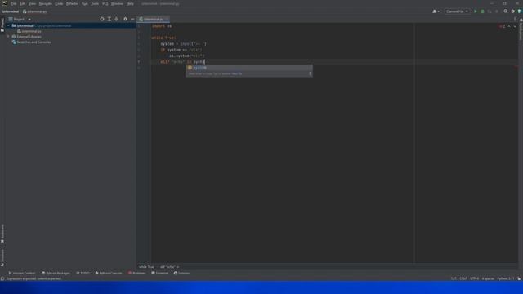
Task: Open the Python Packages tool window
Action: 56,273
